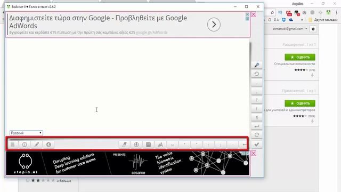This screenshot has width=341, height=192.
Task: Select the two stars и больше radio option
Action: pyautogui.click(x=28, y=180)
